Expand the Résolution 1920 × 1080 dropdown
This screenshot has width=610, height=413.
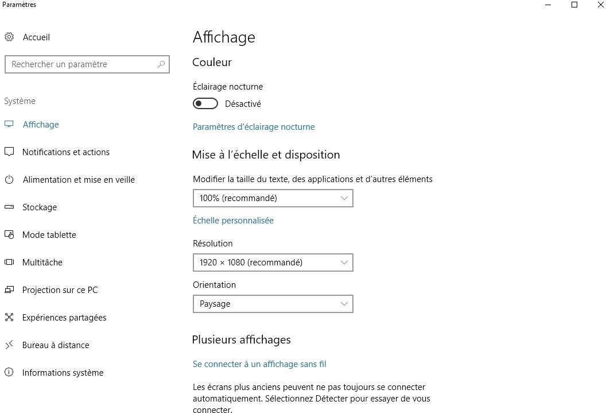(x=273, y=263)
